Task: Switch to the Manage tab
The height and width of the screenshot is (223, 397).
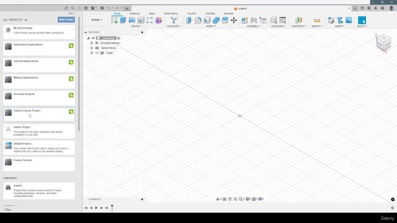Action: [x=228, y=14]
